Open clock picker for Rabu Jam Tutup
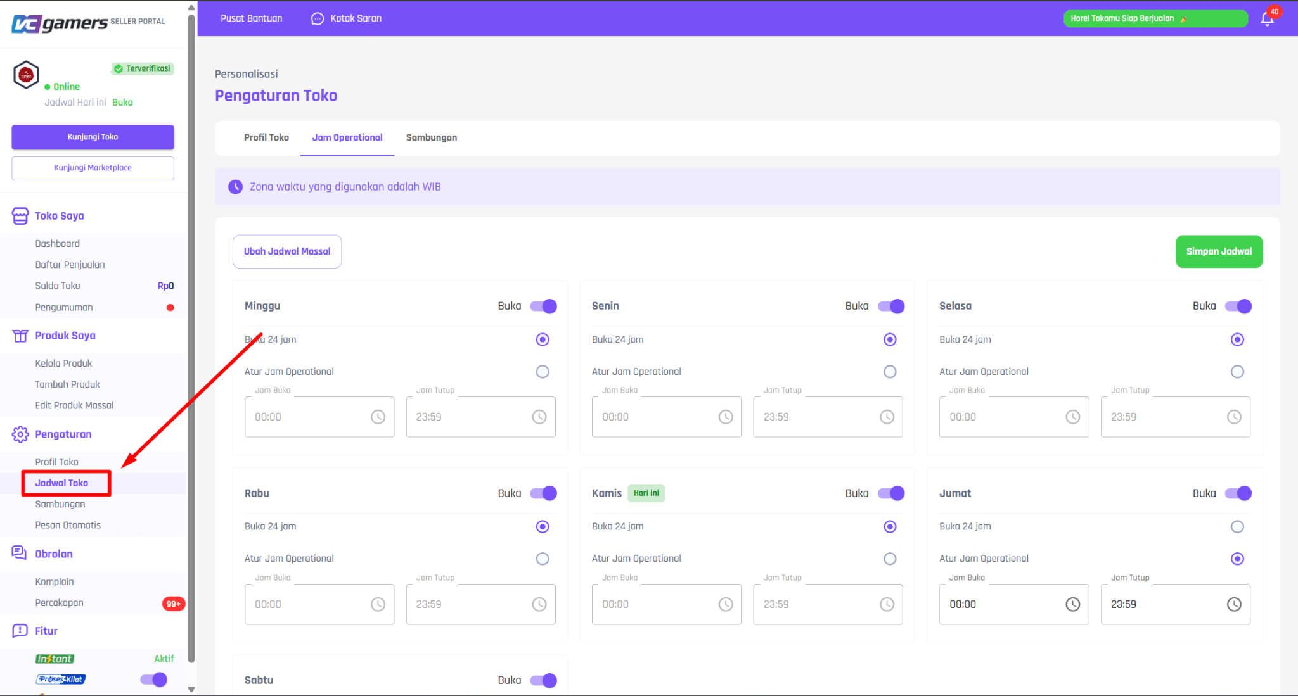The height and width of the screenshot is (696, 1298). pos(539,604)
